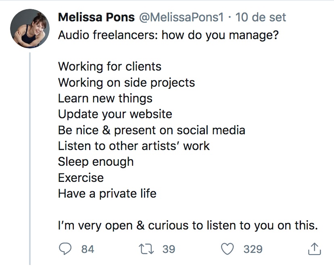The image size is (334, 267).
Task: Click the "10 de set" timestamp
Action: coord(260,18)
